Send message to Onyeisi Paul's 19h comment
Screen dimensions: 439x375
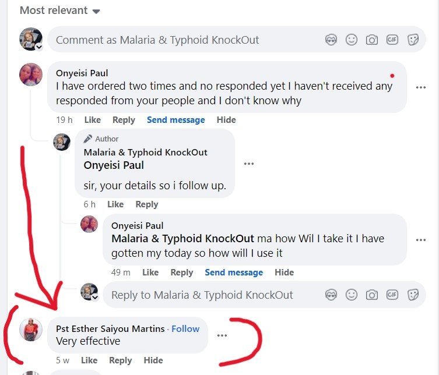tap(175, 120)
